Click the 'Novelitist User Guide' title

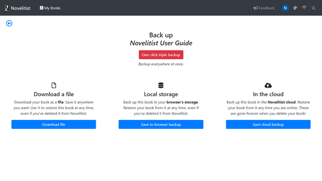coord(161,43)
